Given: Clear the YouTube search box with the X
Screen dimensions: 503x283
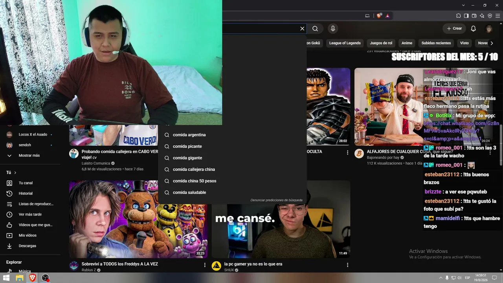Looking at the screenshot, I should tap(302, 28).
